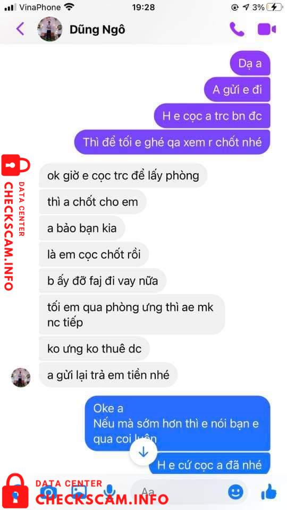The height and width of the screenshot is (510, 287).
Task: Select the blue 'Oke a' message bubble
Action: tap(178, 423)
